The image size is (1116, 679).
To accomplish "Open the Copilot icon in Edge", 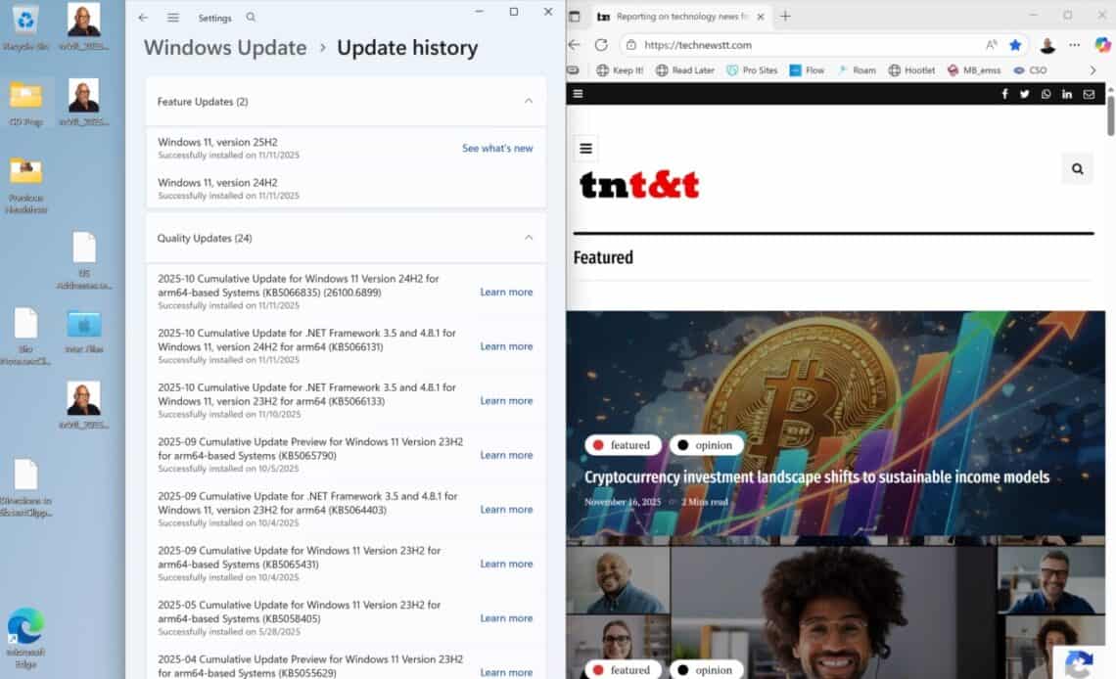I will (x=1102, y=45).
